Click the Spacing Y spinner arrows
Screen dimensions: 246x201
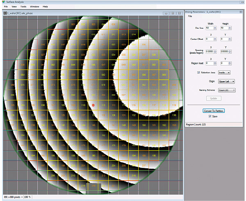tap(230, 52)
